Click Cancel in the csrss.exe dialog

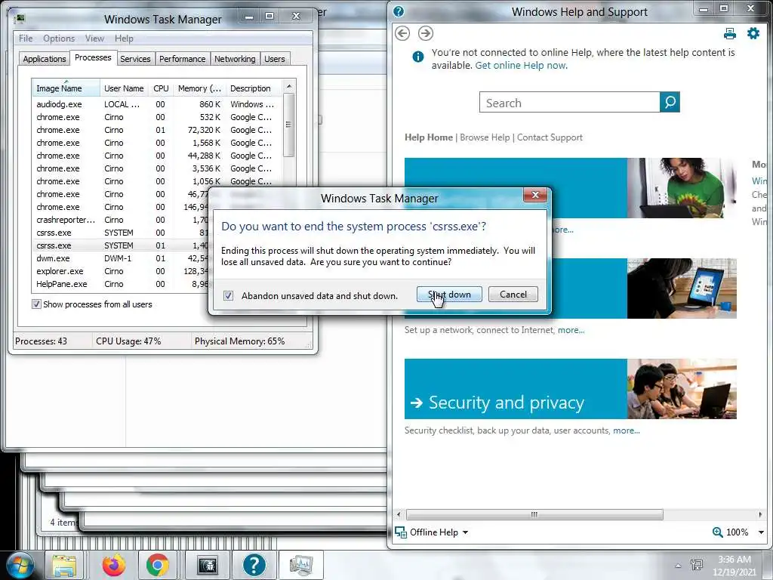(513, 295)
